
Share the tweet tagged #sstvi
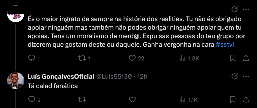[246, 58]
